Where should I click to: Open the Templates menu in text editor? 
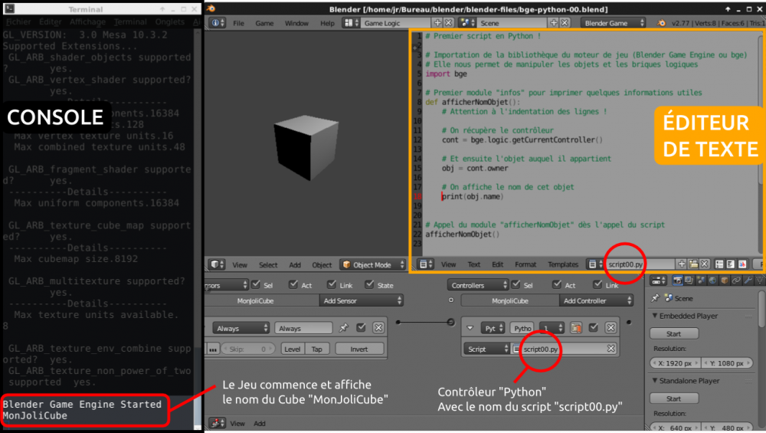[563, 264]
